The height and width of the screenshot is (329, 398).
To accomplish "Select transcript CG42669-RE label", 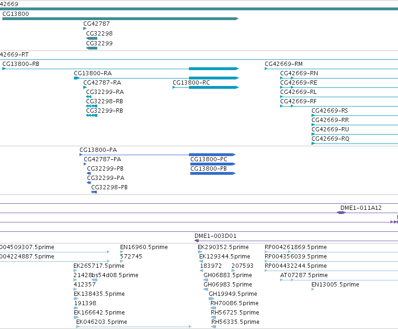I will click(x=299, y=83).
